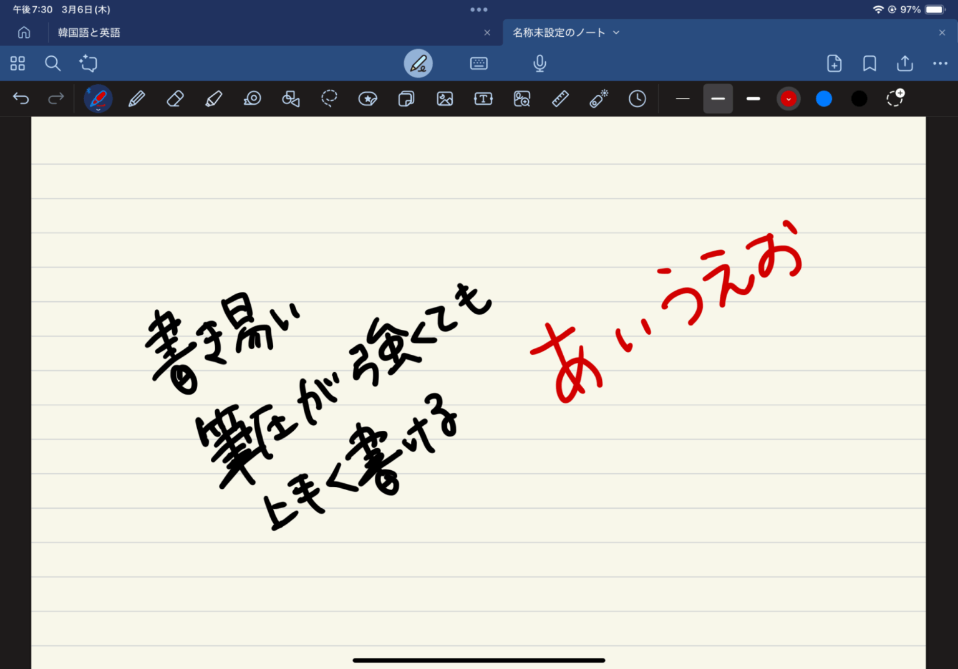Expand the 名称未設定のノート title dropdown chevron
Image resolution: width=958 pixels, height=669 pixels.
click(x=616, y=32)
